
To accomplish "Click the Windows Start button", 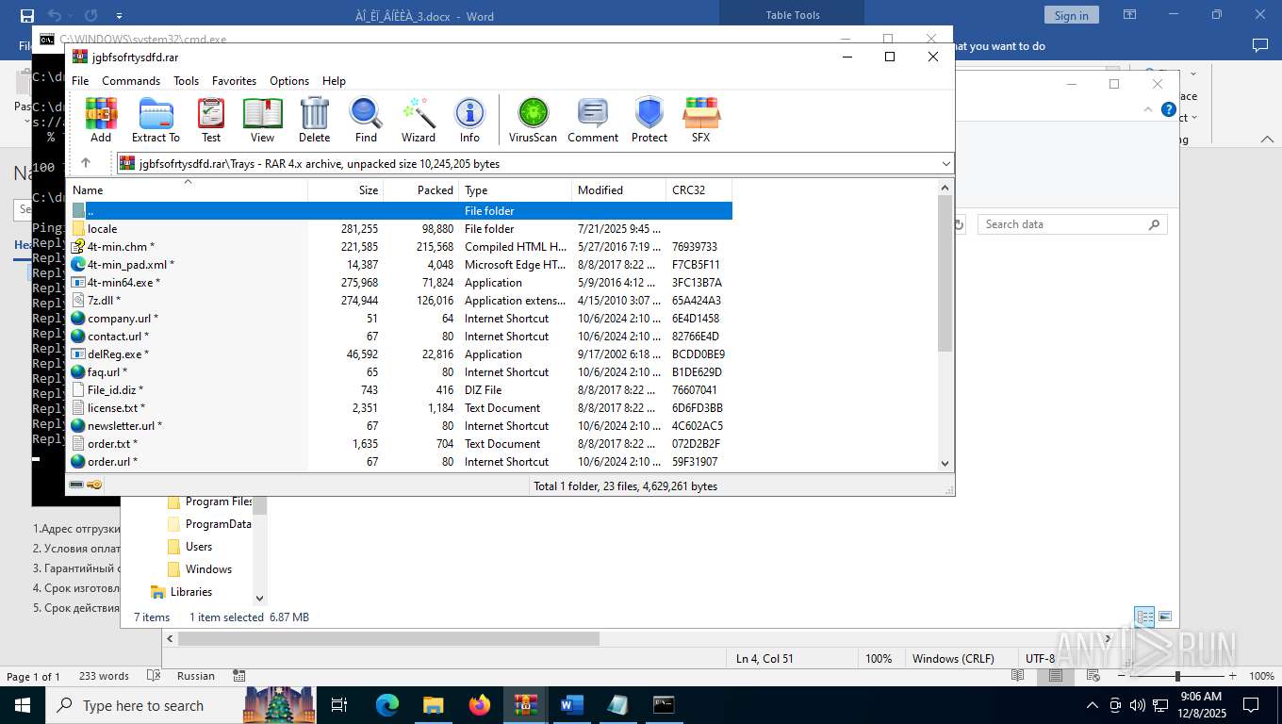I will coord(23,705).
